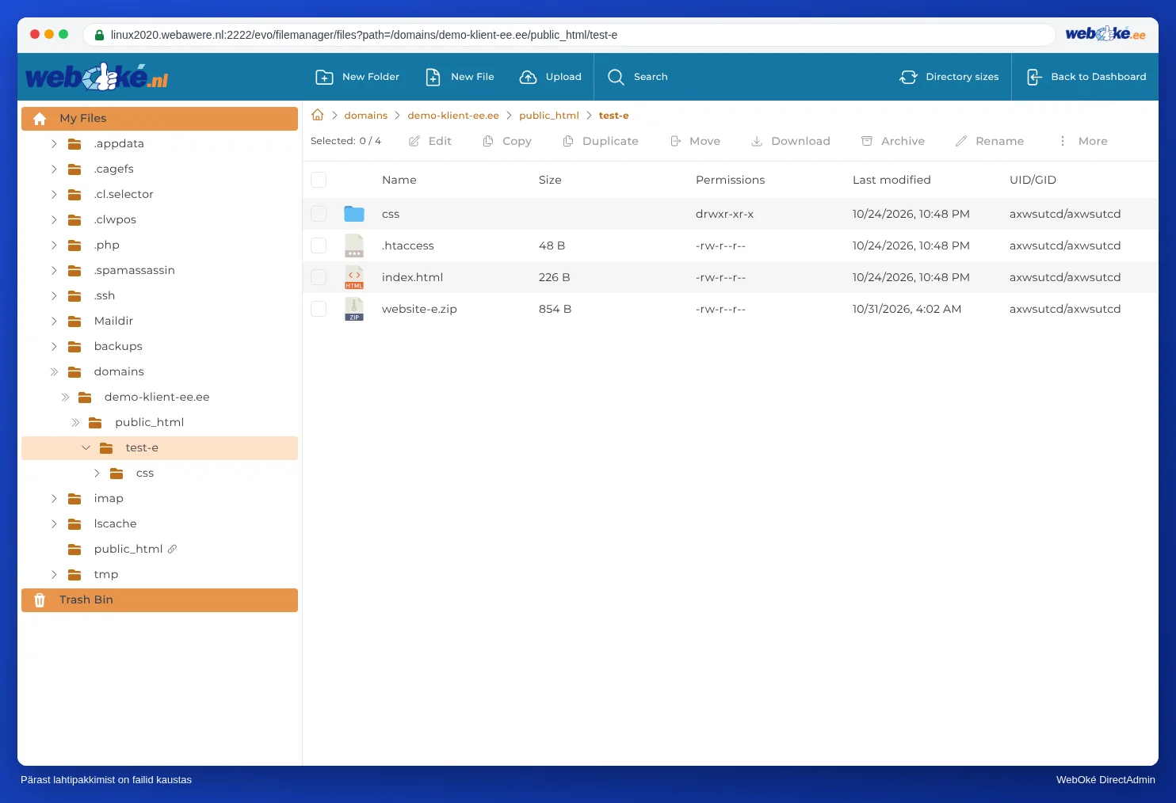1176x803 pixels.
Task: Click the domains breadcrumb link
Action: click(366, 116)
